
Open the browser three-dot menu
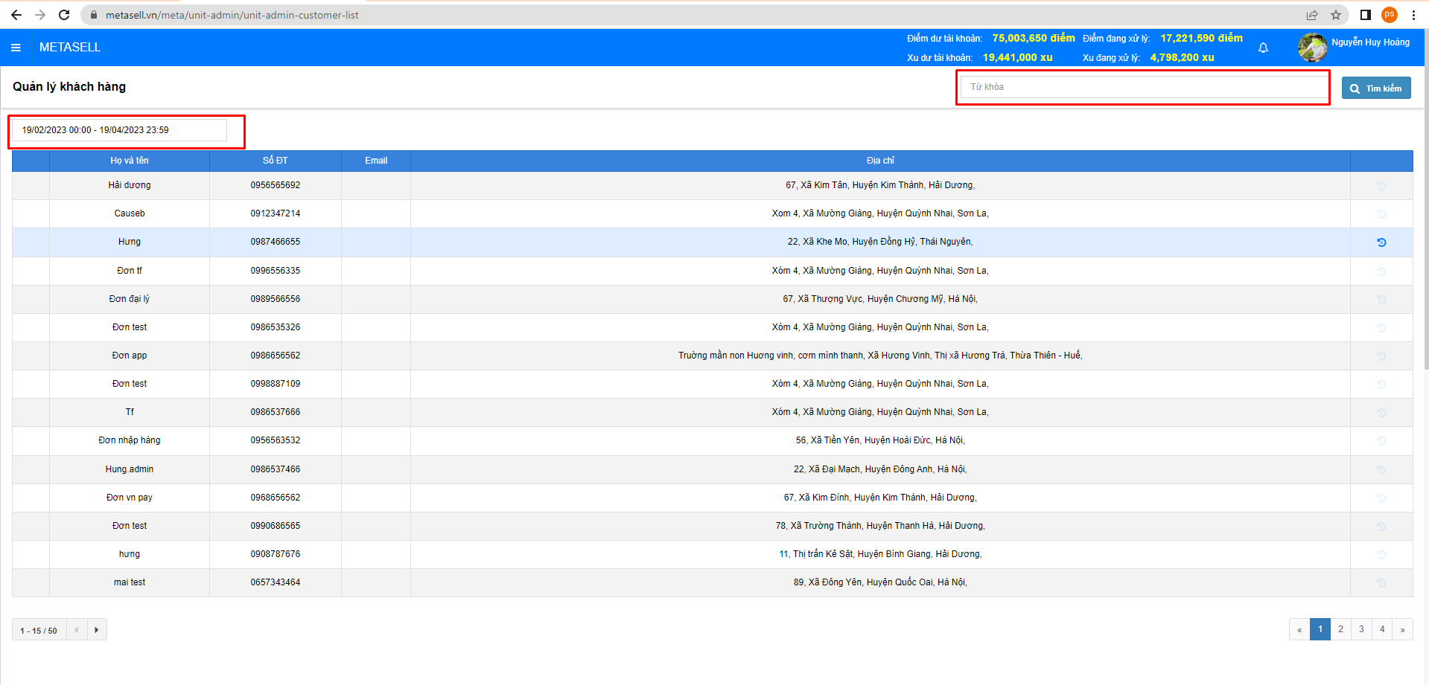tap(1413, 15)
